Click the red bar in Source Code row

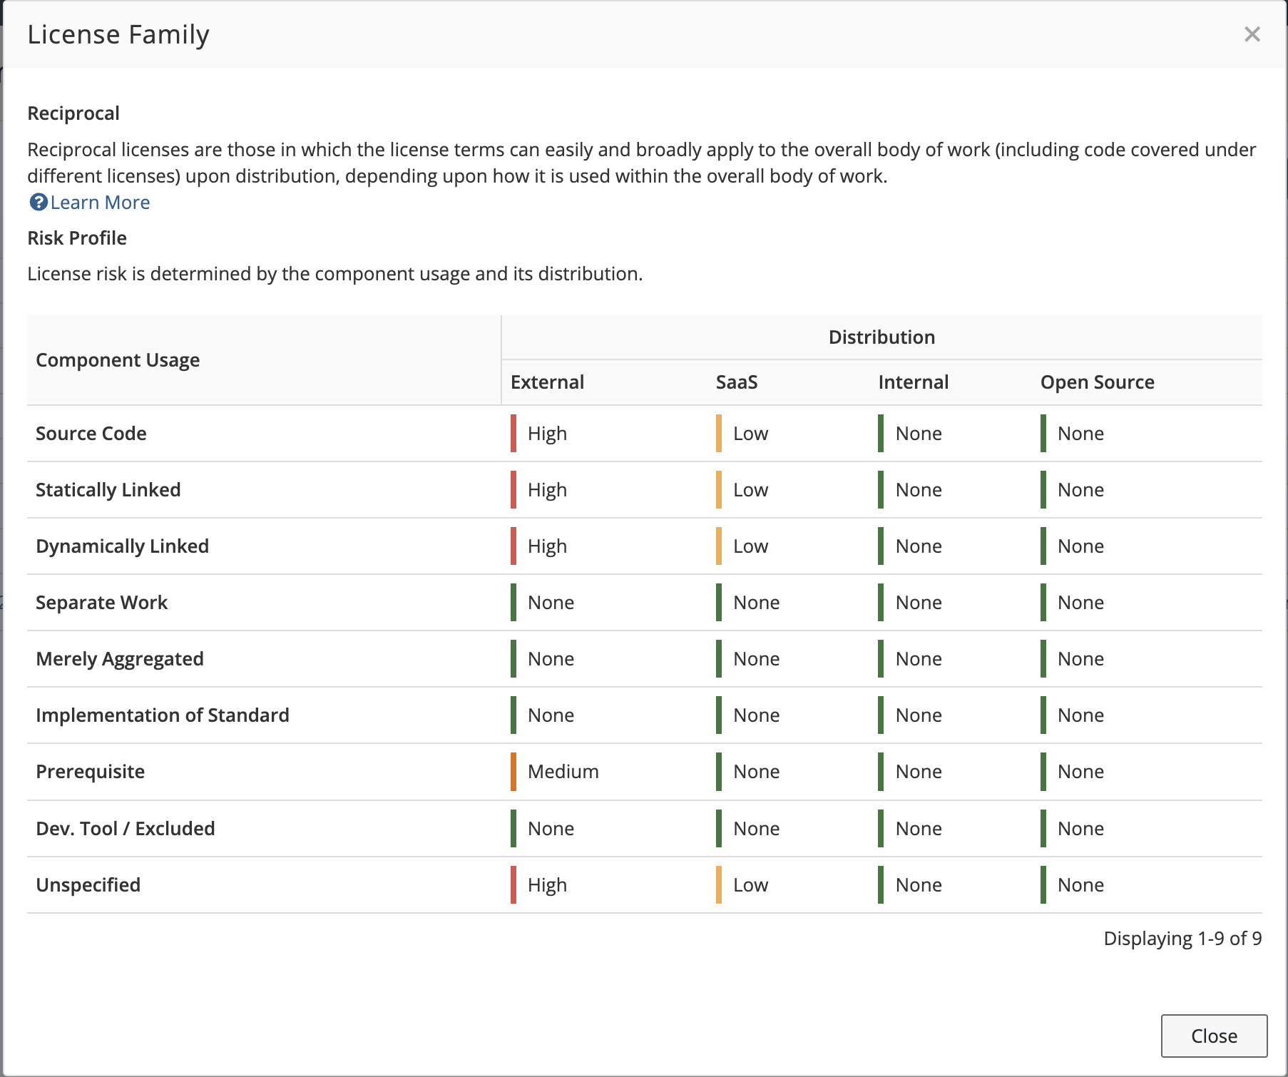coord(513,434)
